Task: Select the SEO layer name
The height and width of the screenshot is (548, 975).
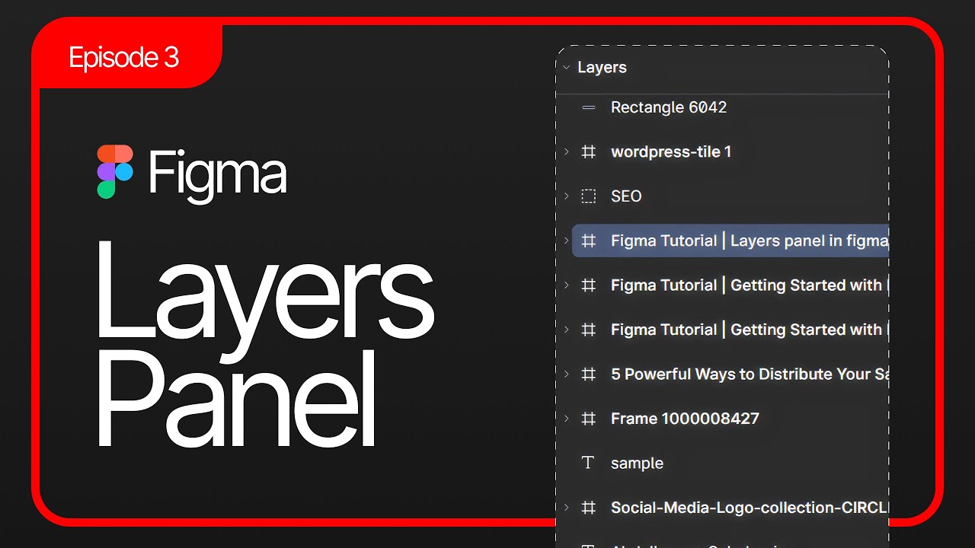Action: (626, 196)
